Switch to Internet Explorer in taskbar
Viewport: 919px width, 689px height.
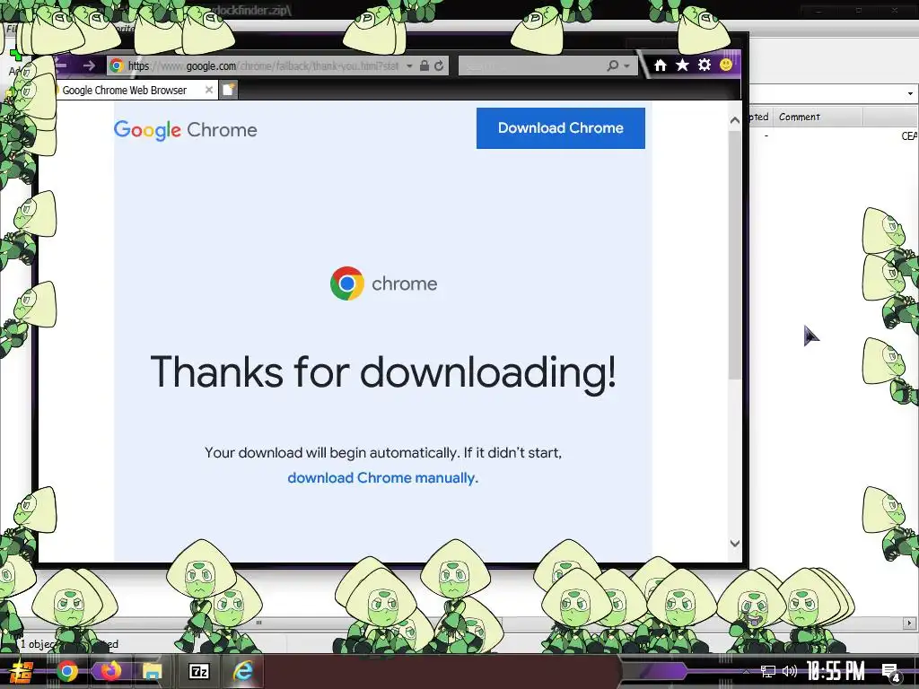click(243, 671)
